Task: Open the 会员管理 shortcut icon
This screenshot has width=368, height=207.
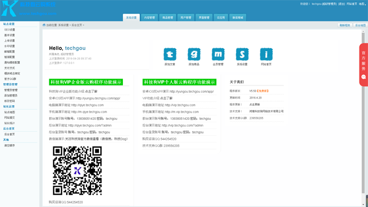Action: click(218, 54)
